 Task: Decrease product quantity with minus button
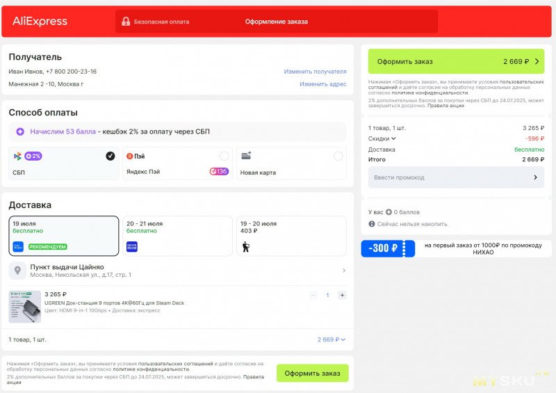click(x=313, y=295)
